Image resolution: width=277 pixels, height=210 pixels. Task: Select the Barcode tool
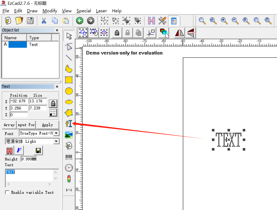69,157
